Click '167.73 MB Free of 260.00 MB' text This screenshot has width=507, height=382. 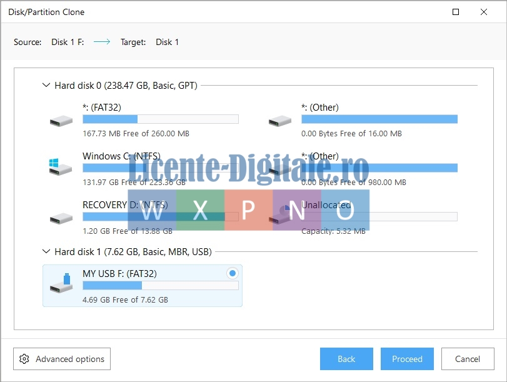pos(136,133)
